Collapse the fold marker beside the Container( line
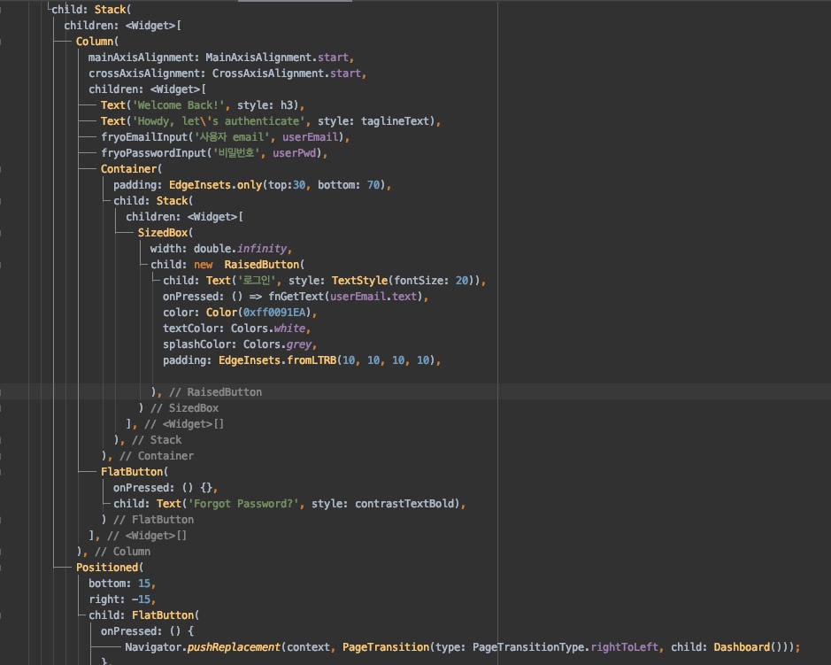Image resolution: width=831 pixels, height=665 pixels. pos(2,169)
